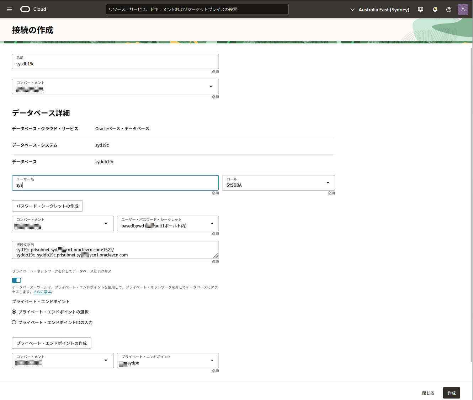Click the データベース詳細 heading
This screenshot has width=473, height=400.
[41, 113]
